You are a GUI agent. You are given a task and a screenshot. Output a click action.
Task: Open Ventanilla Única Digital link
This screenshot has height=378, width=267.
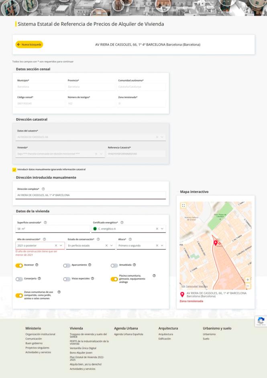click(x=83, y=348)
